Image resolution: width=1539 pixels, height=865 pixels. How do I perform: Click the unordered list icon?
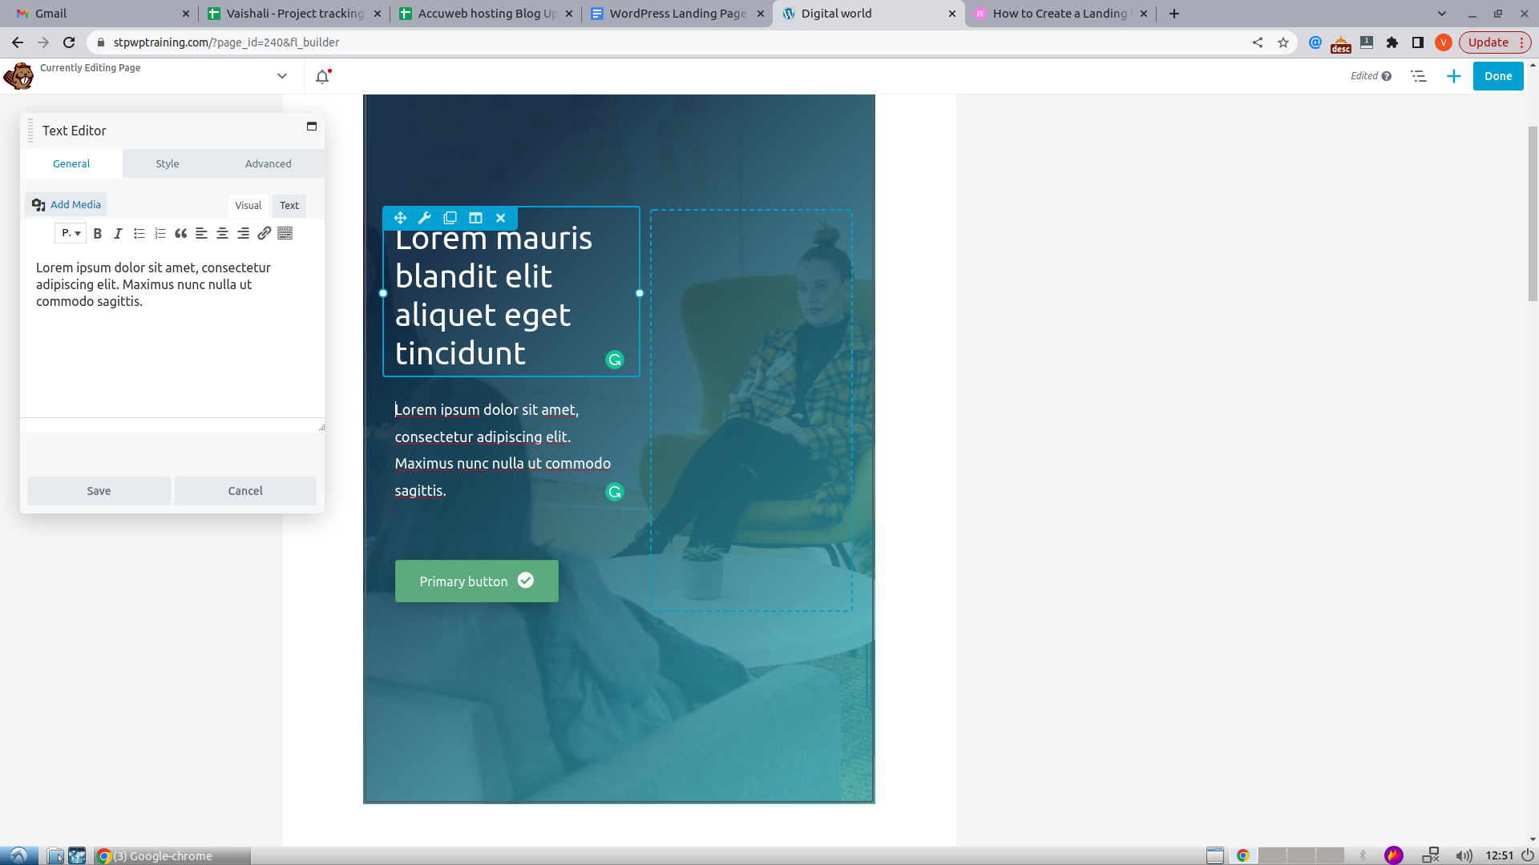(139, 233)
